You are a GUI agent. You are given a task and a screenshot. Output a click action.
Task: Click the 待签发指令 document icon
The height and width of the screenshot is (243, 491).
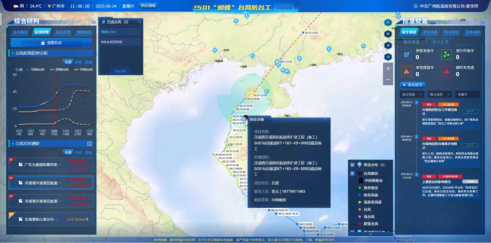(407, 54)
